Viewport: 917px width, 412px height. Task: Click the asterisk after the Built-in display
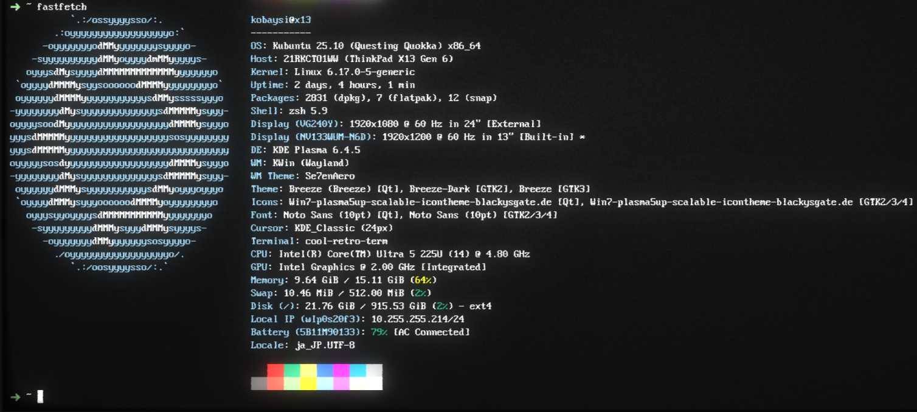(x=582, y=137)
